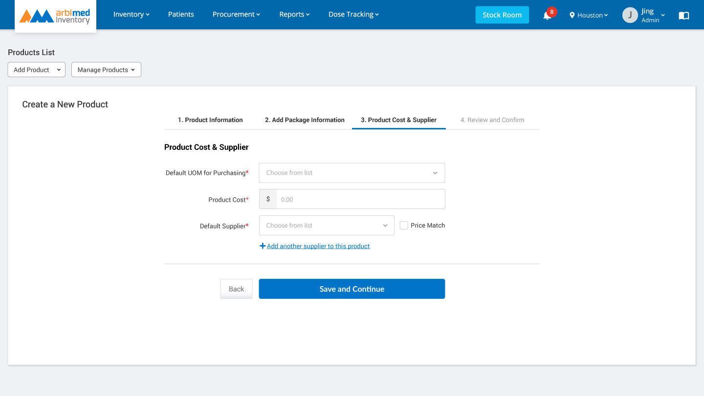This screenshot has height=396, width=704.
Task: Open the help book icon
Action: click(684, 16)
